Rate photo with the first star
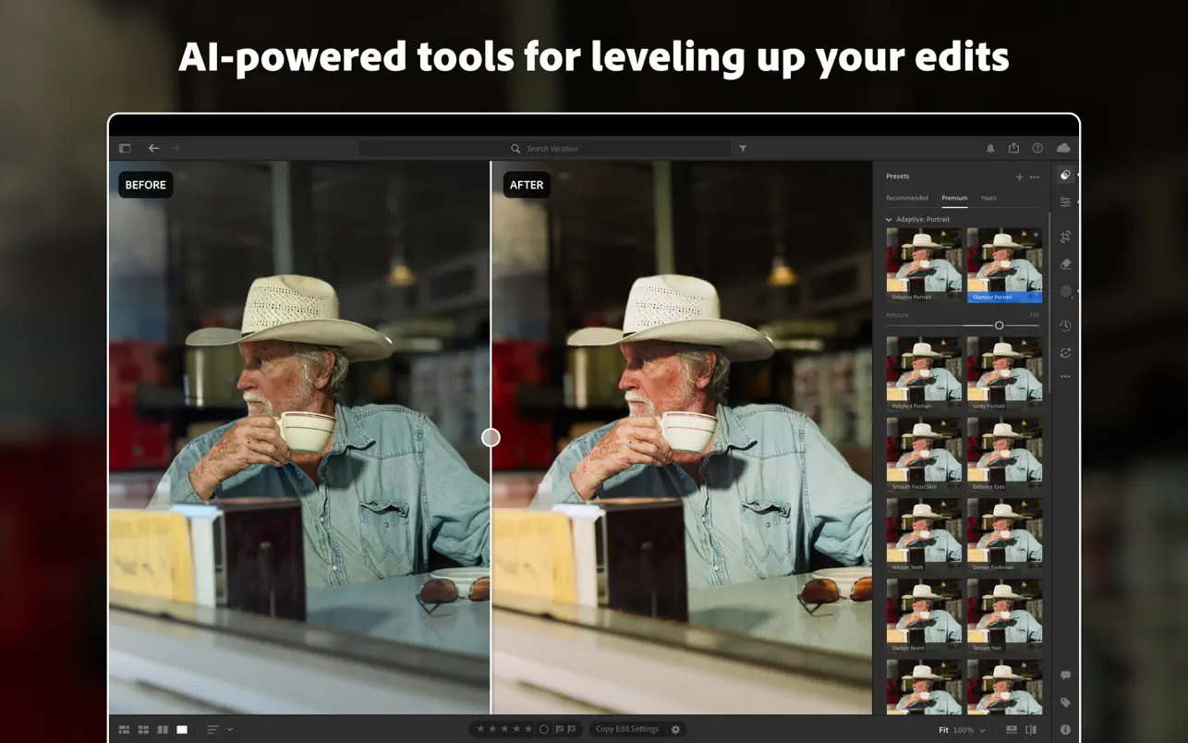Image resolution: width=1188 pixels, height=743 pixels. coord(480,729)
